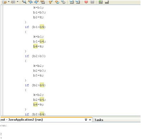Screen dimensions: 141x139
Task: Click 'k=b1;' inside the if (b1>b4) block
Action: coord(38,37)
